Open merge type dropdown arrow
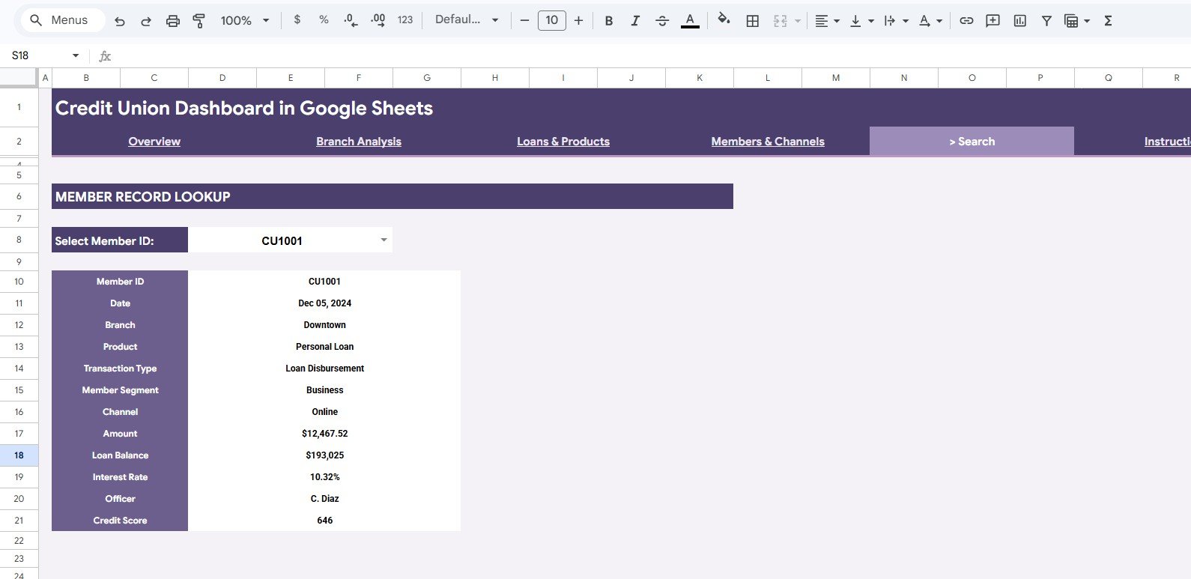This screenshot has height=579, width=1191. click(798, 21)
